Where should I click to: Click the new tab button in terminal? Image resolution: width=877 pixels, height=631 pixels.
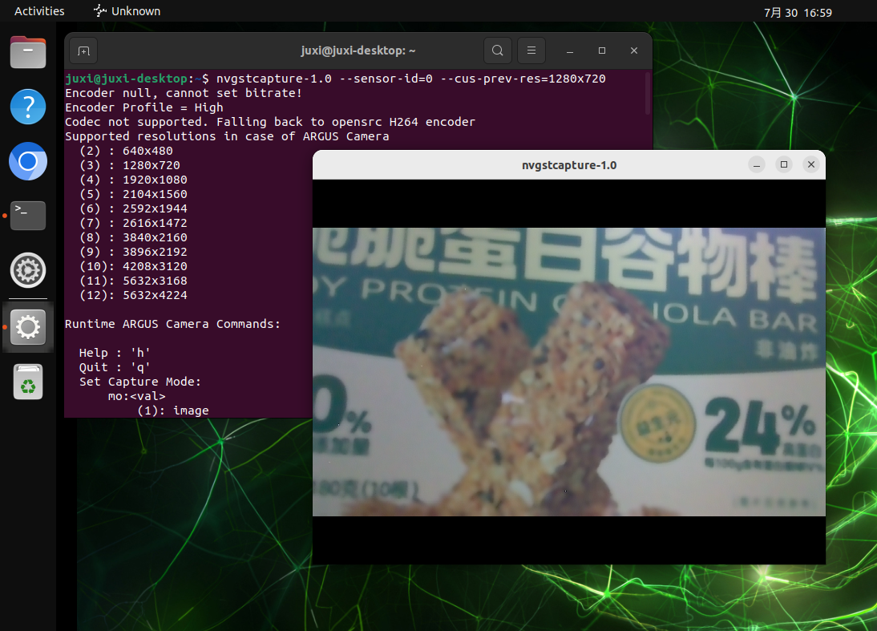click(84, 51)
